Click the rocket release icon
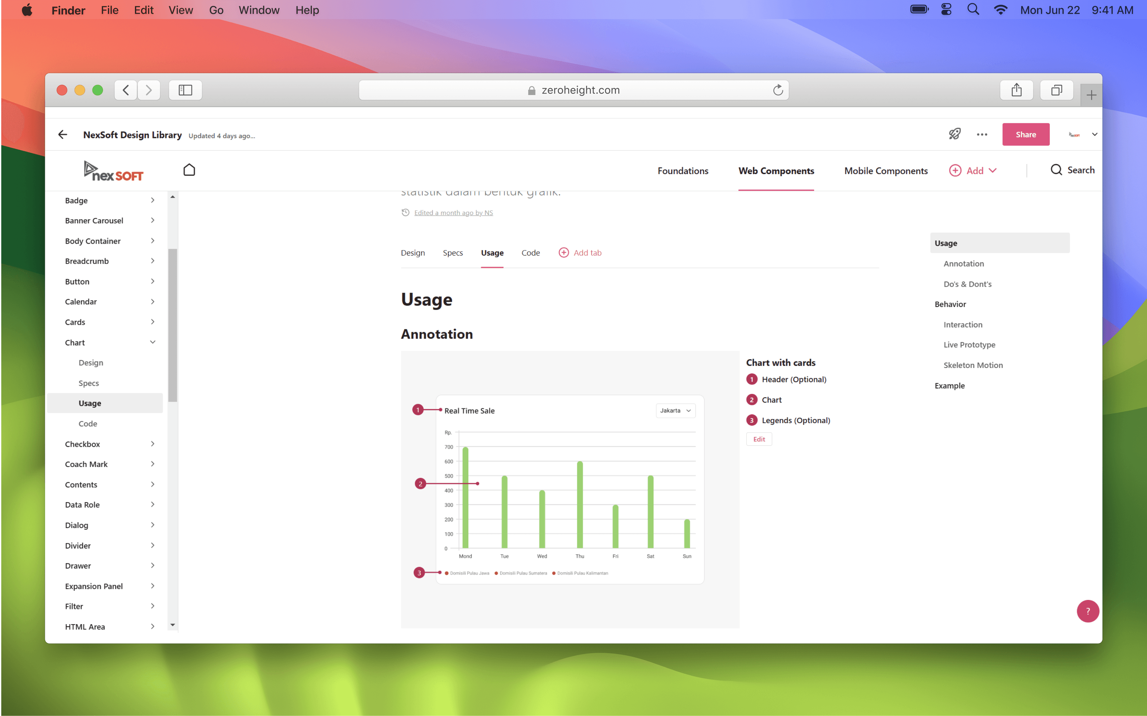 click(954, 135)
